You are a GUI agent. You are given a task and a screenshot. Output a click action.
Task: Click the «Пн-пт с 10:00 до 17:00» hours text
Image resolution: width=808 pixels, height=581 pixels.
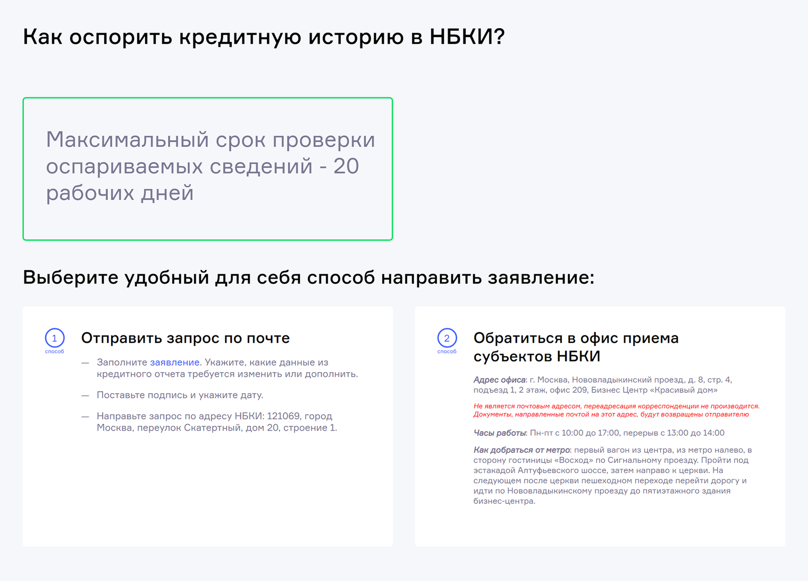tap(574, 433)
